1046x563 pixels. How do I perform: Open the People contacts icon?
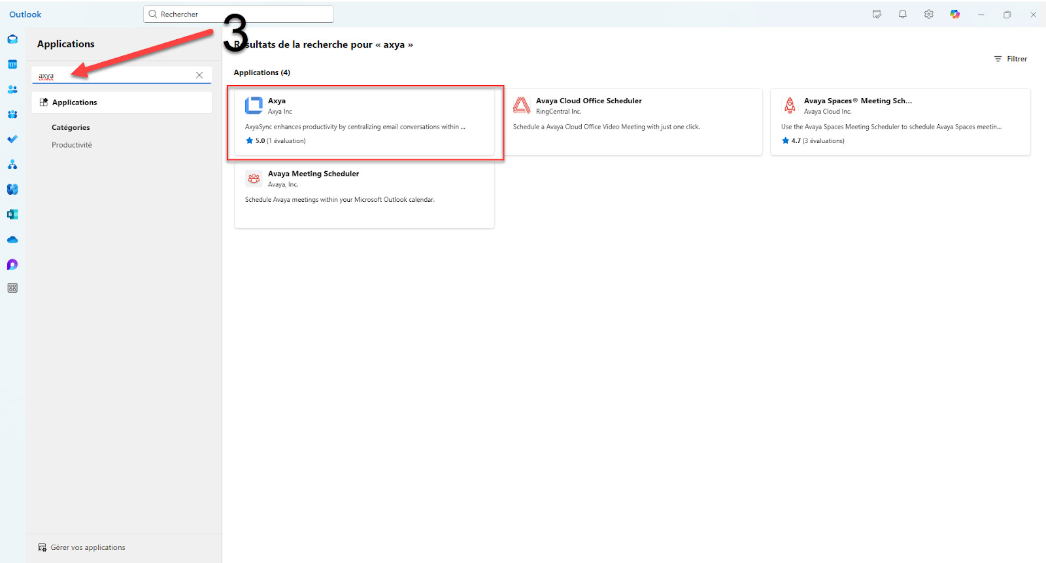(x=12, y=89)
